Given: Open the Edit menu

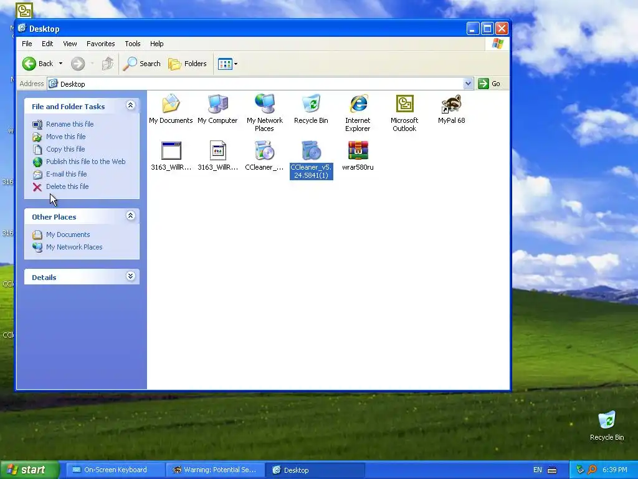Looking at the screenshot, I should click(47, 44).
